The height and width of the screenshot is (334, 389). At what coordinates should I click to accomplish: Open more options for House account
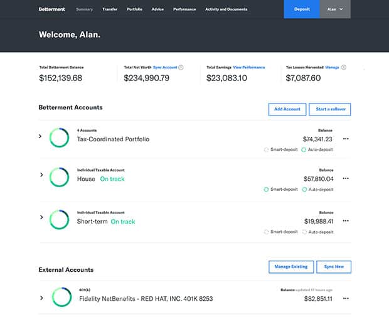pyautogui.click(x=346, y=178)
